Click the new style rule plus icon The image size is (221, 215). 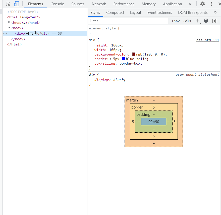click(x=198, y=21)
